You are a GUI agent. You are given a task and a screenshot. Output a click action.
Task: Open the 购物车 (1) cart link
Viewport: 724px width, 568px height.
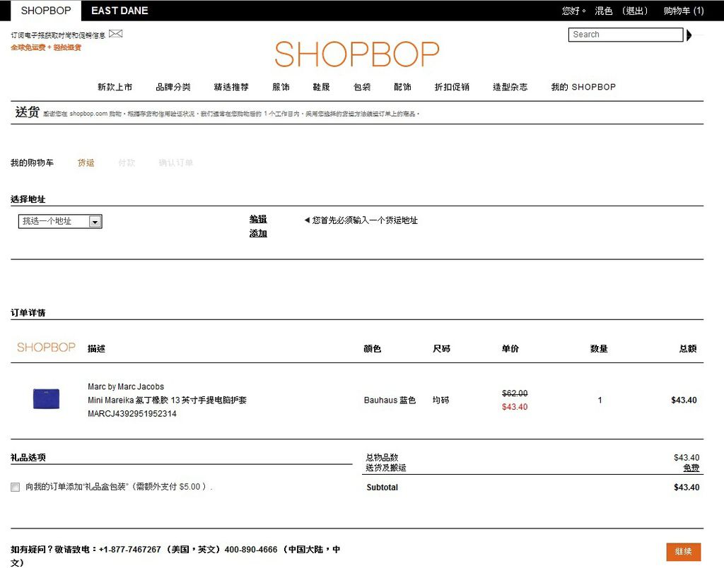(684, 11)
